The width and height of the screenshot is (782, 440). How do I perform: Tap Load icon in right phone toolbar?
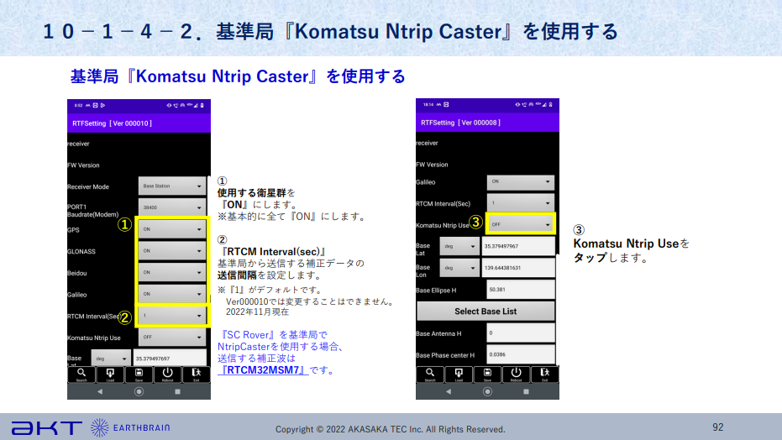459,375
